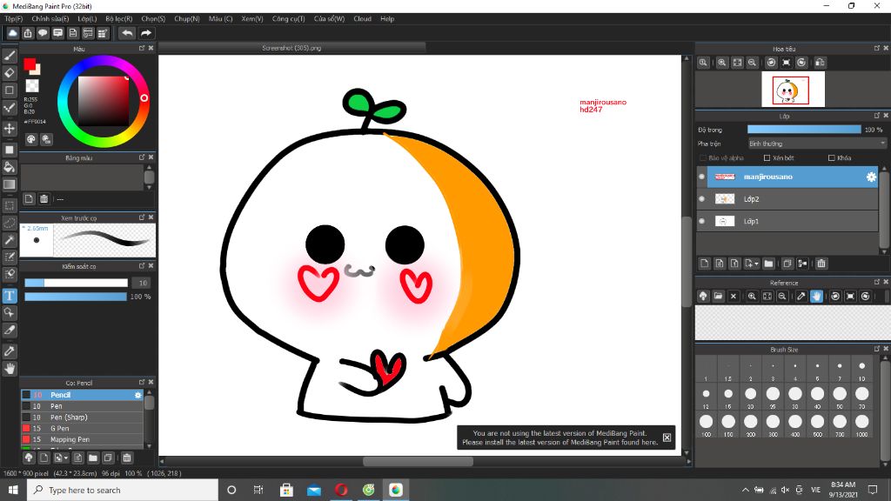The height and width of the screenshot is (501, 891).
Task: Select the Eyedropper tool
Action: tap(10, 351)
